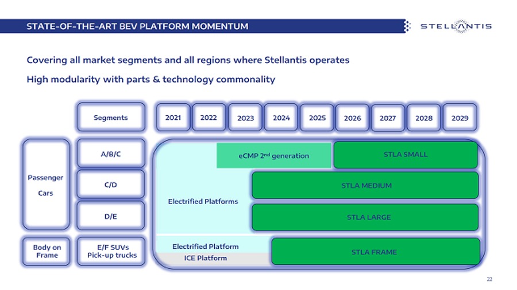Pick the 2027 year box
This screenshot has height=290, width=517.
pos(388,118)
